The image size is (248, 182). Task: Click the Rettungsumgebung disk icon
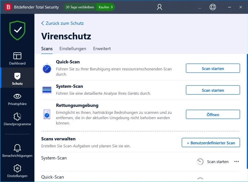pyautogui.click(x=47, y=114)
